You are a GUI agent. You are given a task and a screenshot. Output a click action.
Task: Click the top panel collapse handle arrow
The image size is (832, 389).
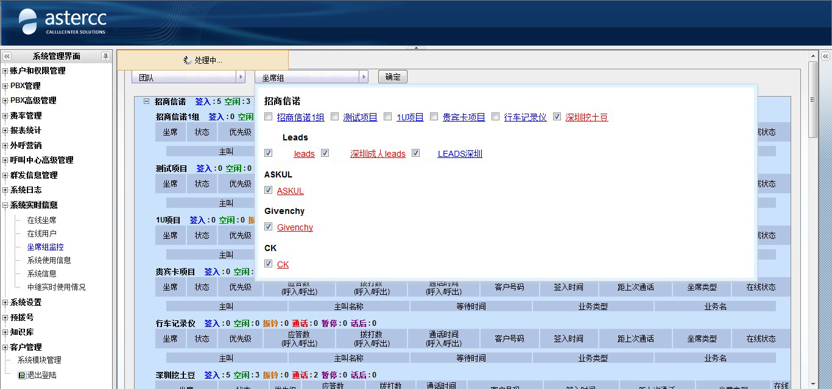pyautogui.click(x=416, y=47)
